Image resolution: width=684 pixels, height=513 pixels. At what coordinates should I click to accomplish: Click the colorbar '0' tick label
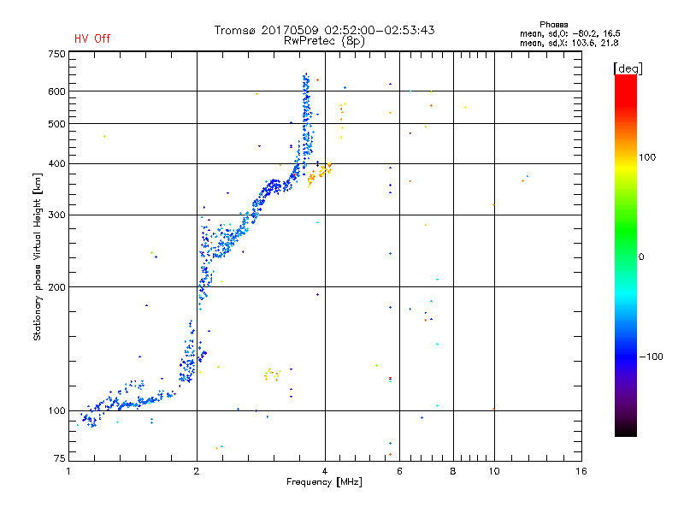pos(640,257)
